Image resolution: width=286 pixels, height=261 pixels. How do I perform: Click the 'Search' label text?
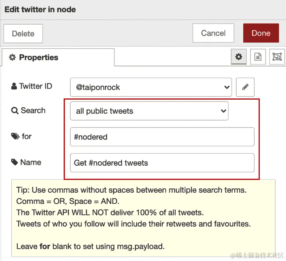(x=33, y=110)
